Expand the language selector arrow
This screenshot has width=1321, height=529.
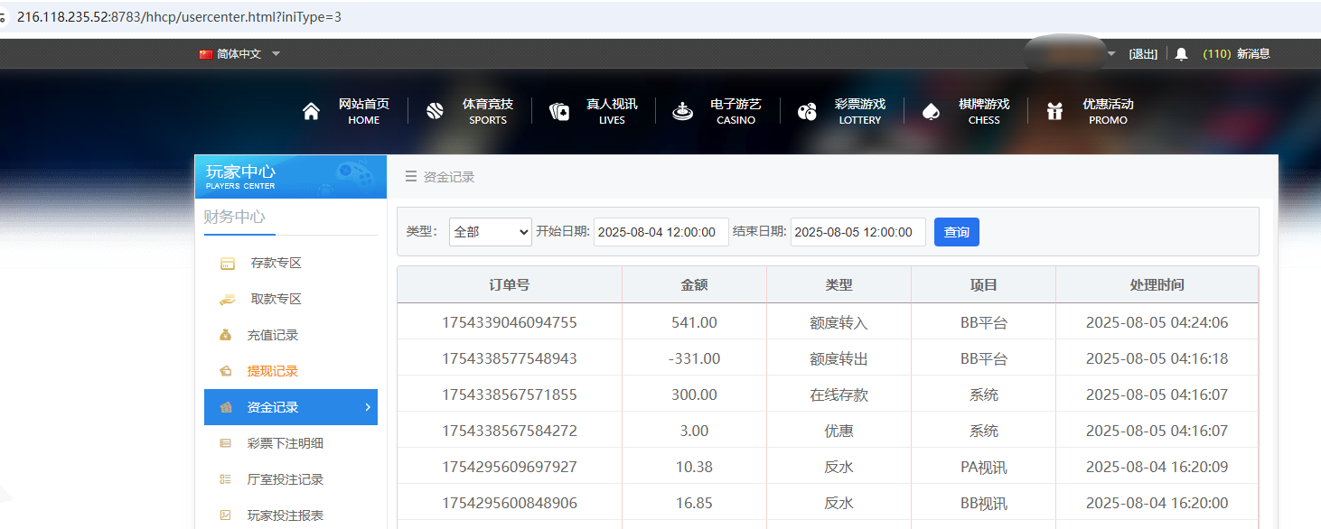276,53
